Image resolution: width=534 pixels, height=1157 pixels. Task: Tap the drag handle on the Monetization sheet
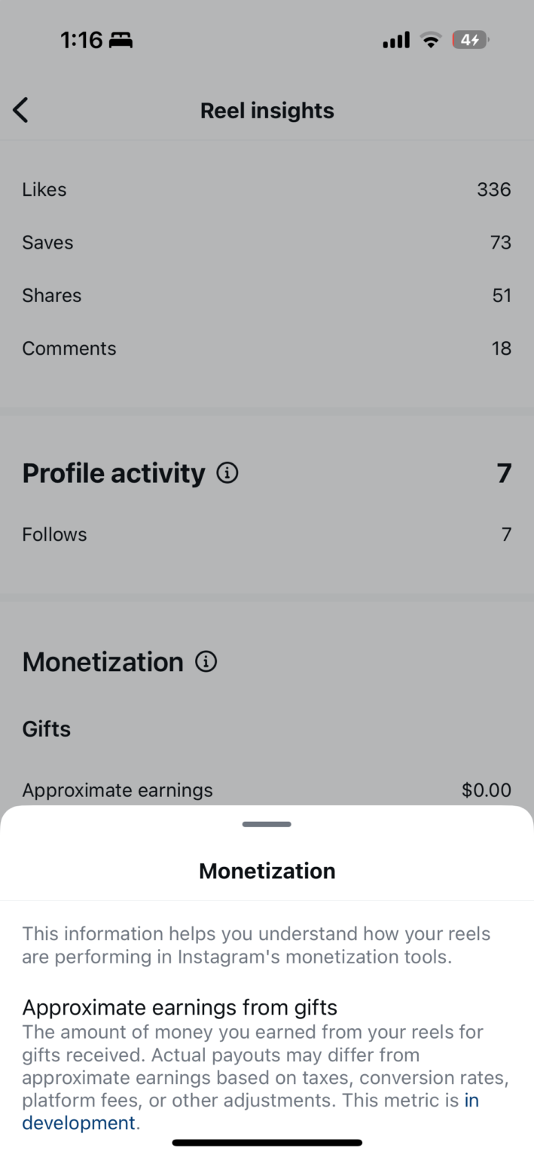point(267,824)
